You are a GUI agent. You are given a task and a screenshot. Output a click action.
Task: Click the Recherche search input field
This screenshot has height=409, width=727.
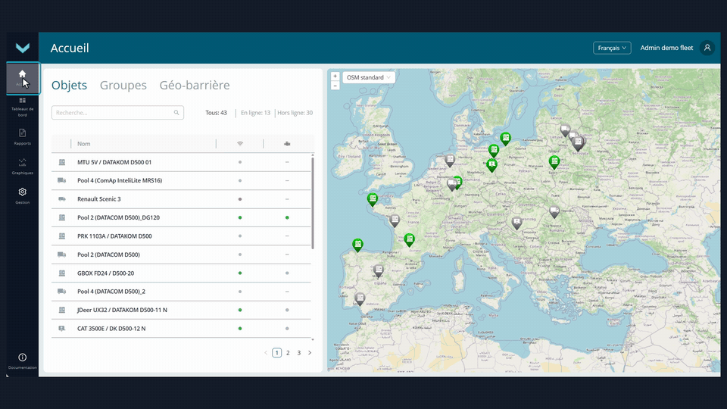tap(118, 113)
